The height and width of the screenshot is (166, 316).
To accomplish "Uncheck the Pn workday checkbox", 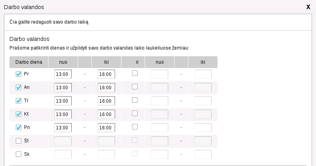I will (x=19, y=127).
